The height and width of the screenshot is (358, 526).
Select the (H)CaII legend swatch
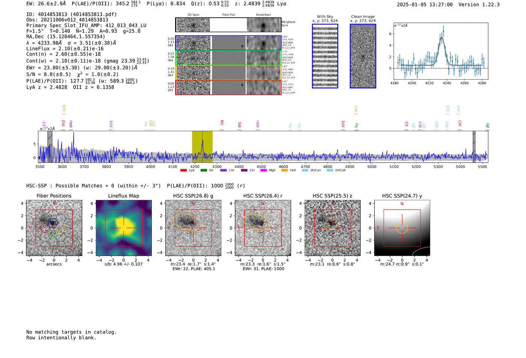point(330,171)
